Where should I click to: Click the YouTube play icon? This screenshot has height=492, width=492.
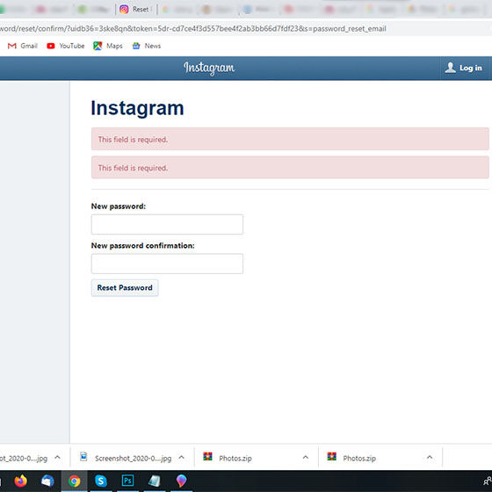[x=51, y=46]
